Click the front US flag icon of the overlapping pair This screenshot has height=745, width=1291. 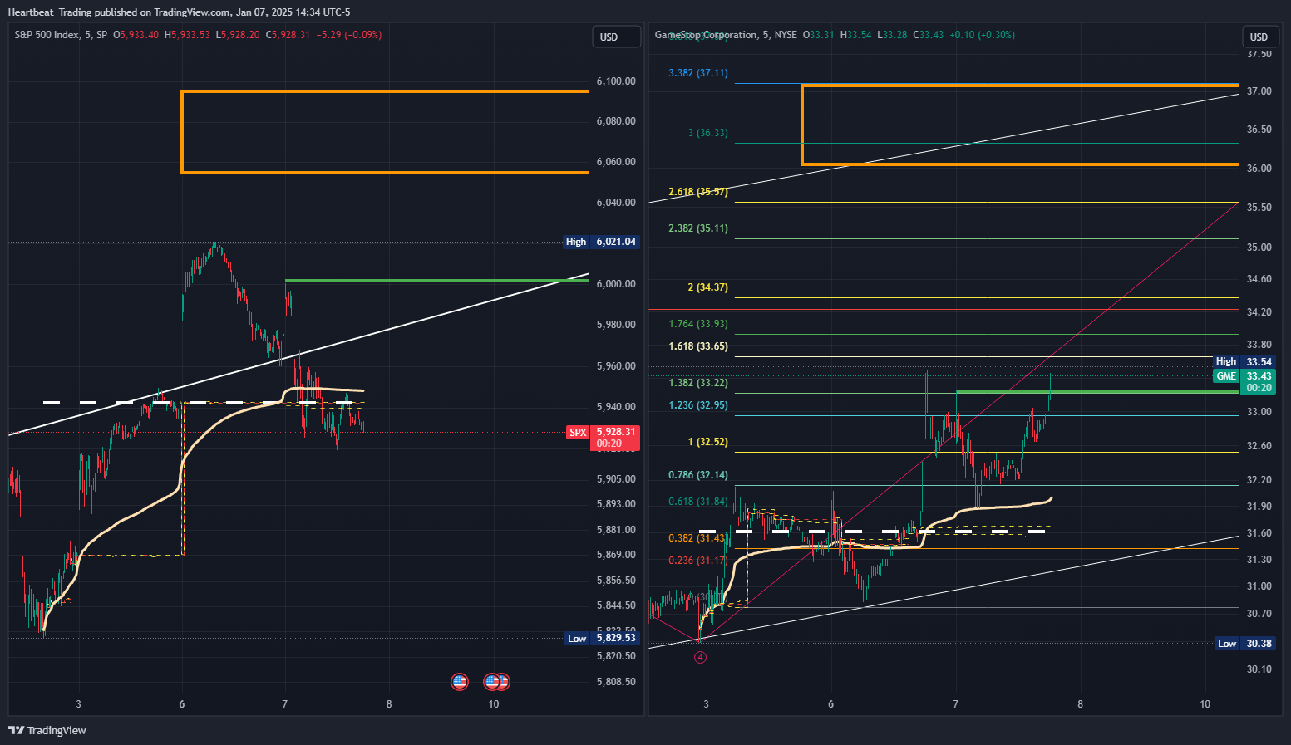(x=492, y=682)
